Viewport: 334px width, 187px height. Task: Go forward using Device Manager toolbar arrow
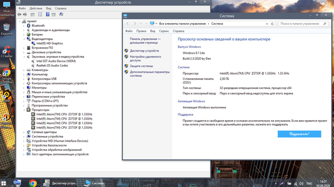pos(25,14)
